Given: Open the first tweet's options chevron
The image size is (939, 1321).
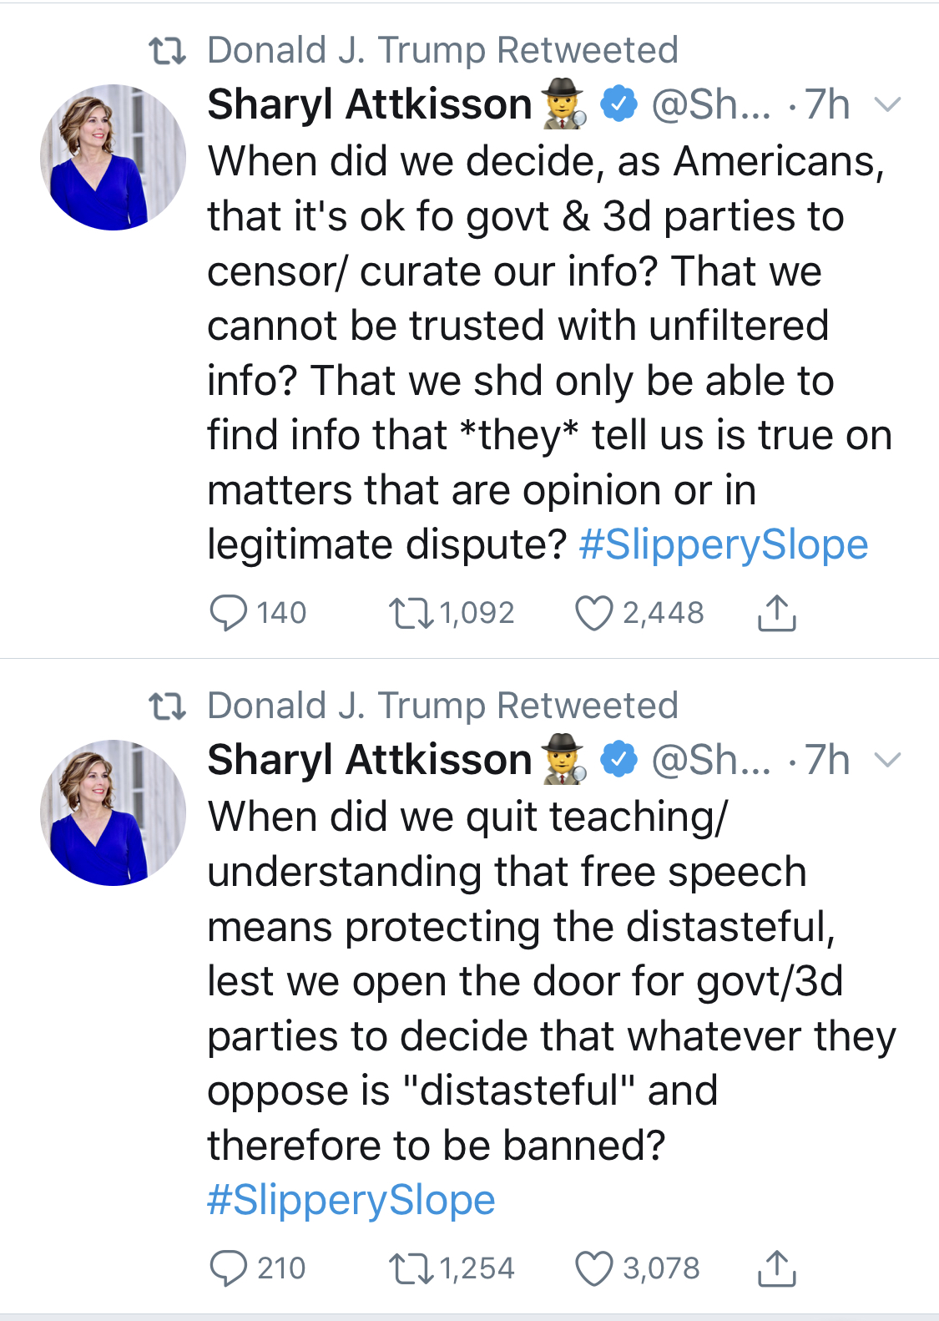Looking at the screenshot, I should pos(887,105).
